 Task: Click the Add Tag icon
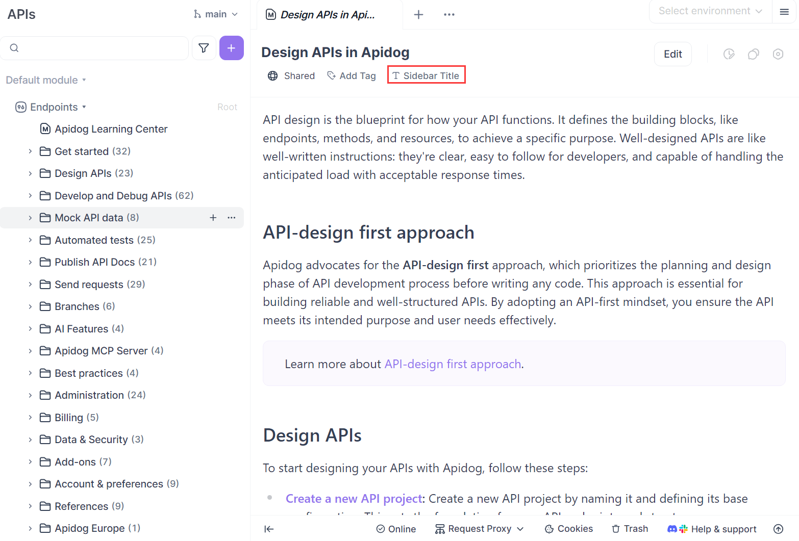coord(332,75)
